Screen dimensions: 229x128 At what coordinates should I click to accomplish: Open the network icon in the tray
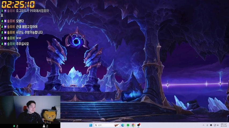click(x=215, y=125)
